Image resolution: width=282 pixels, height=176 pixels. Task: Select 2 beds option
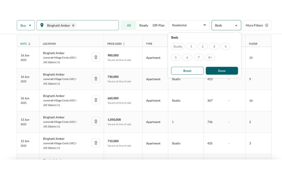coord(203,46)
